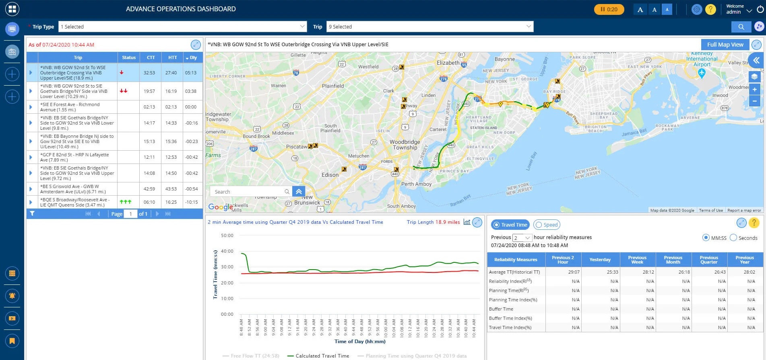This screenshot has width=766, height=360.
Task: Open map layers icon
Action: click(754, 76)
